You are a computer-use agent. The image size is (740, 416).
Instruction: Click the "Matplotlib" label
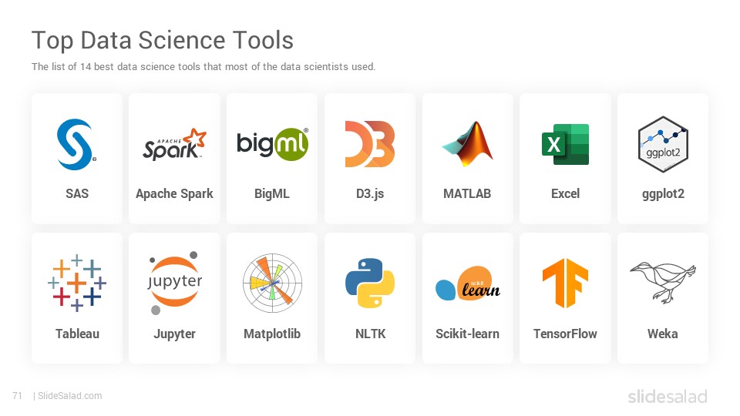tap(272, 334)
